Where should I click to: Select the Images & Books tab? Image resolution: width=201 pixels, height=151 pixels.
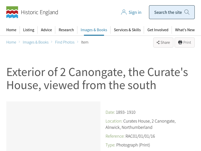click(x=94, y=30)
